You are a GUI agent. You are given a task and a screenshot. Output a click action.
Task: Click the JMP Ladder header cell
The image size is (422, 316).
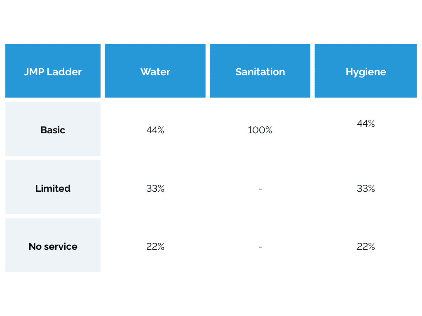pyautogui.click(x=53, y=71)
